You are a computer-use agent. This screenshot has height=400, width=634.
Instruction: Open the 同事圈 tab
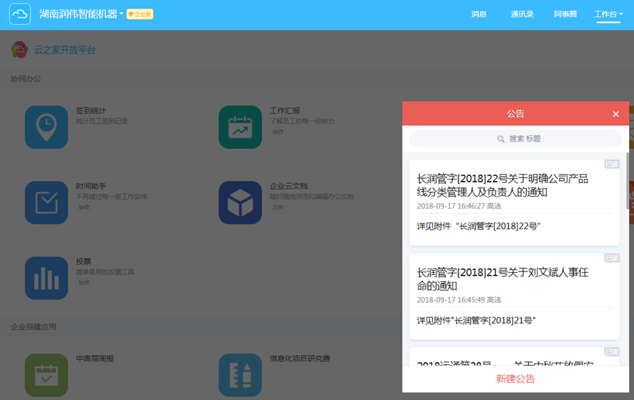565,15
